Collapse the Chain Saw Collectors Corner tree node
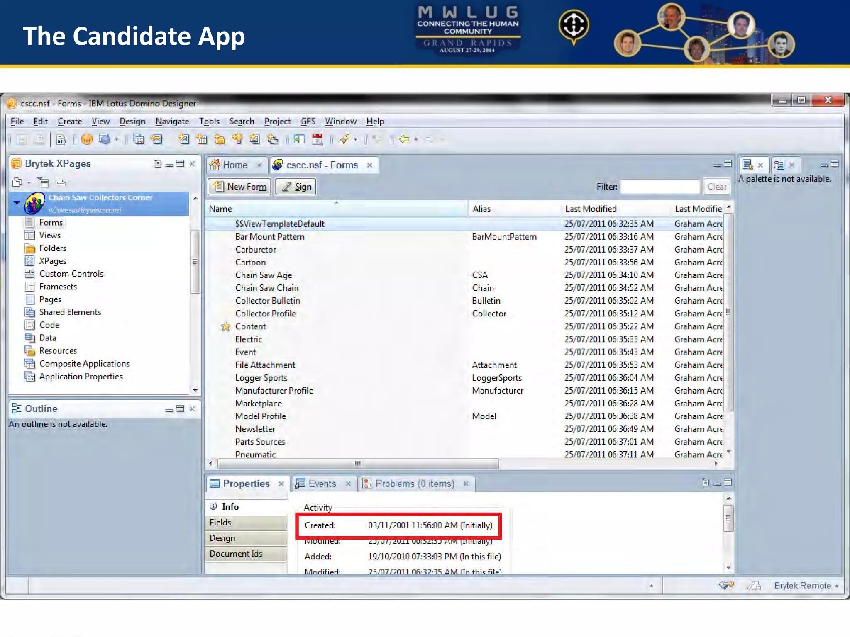This screenshot has width=850, height=637. tap(17, 203)
